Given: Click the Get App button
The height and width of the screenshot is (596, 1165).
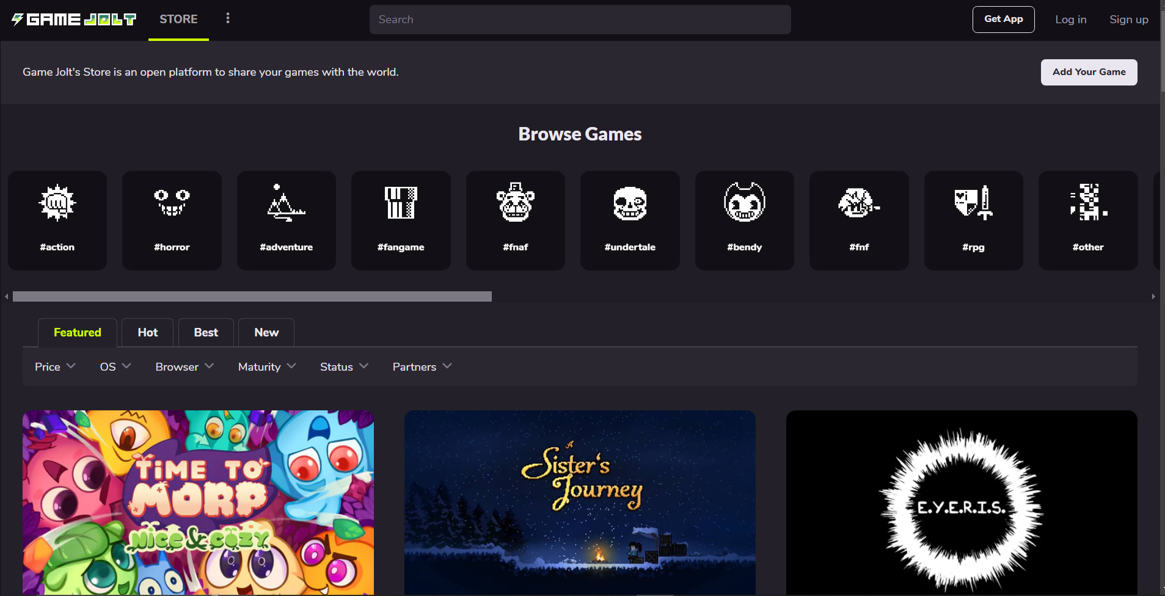Looking at the screenshot, I should click(1003, 20).
